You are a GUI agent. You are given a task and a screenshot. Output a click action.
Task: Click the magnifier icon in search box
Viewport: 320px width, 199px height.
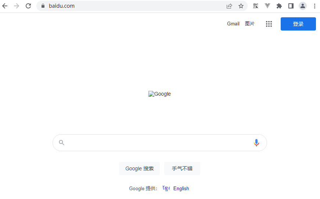pyautogui.click(x=61, y=142)
